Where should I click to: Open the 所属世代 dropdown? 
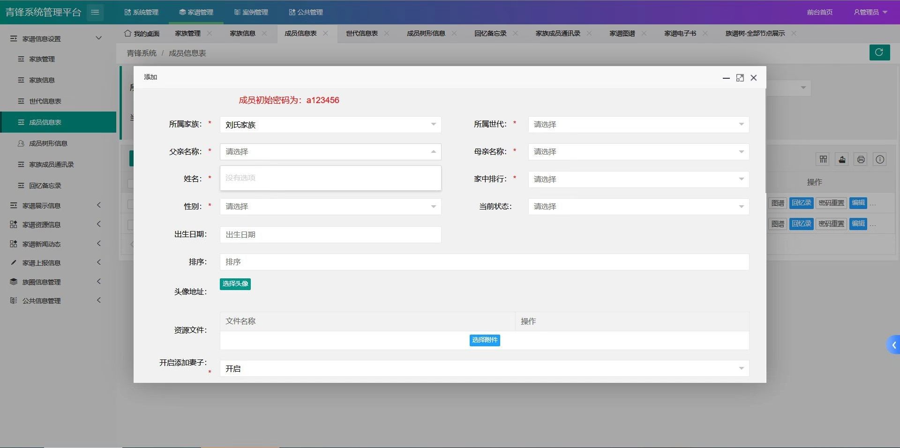pos(638,125)
